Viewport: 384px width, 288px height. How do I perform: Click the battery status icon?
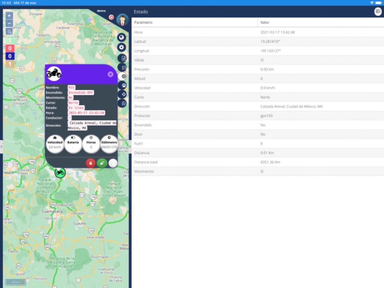[379, 3]
